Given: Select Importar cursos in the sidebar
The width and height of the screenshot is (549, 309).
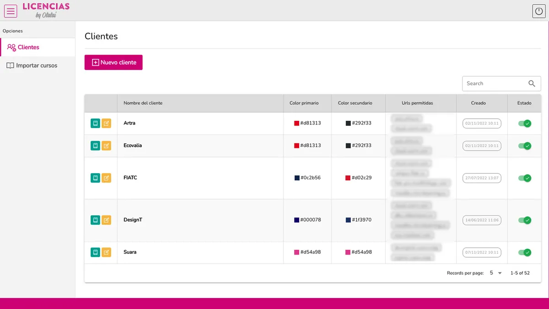Looking at the screenshot, I should [38, 65].
